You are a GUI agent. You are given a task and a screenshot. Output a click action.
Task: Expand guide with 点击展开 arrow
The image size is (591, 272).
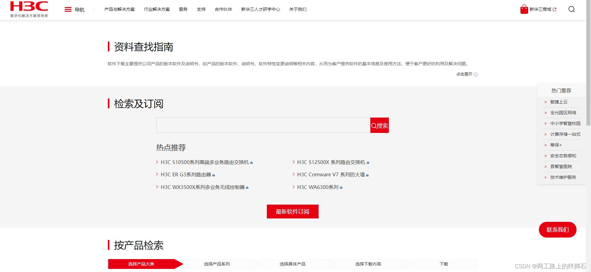pyautogui.click(x=475, y=74)
